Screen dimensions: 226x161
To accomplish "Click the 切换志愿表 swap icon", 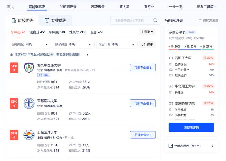I will pyautogui.click(x=200, y=21).
